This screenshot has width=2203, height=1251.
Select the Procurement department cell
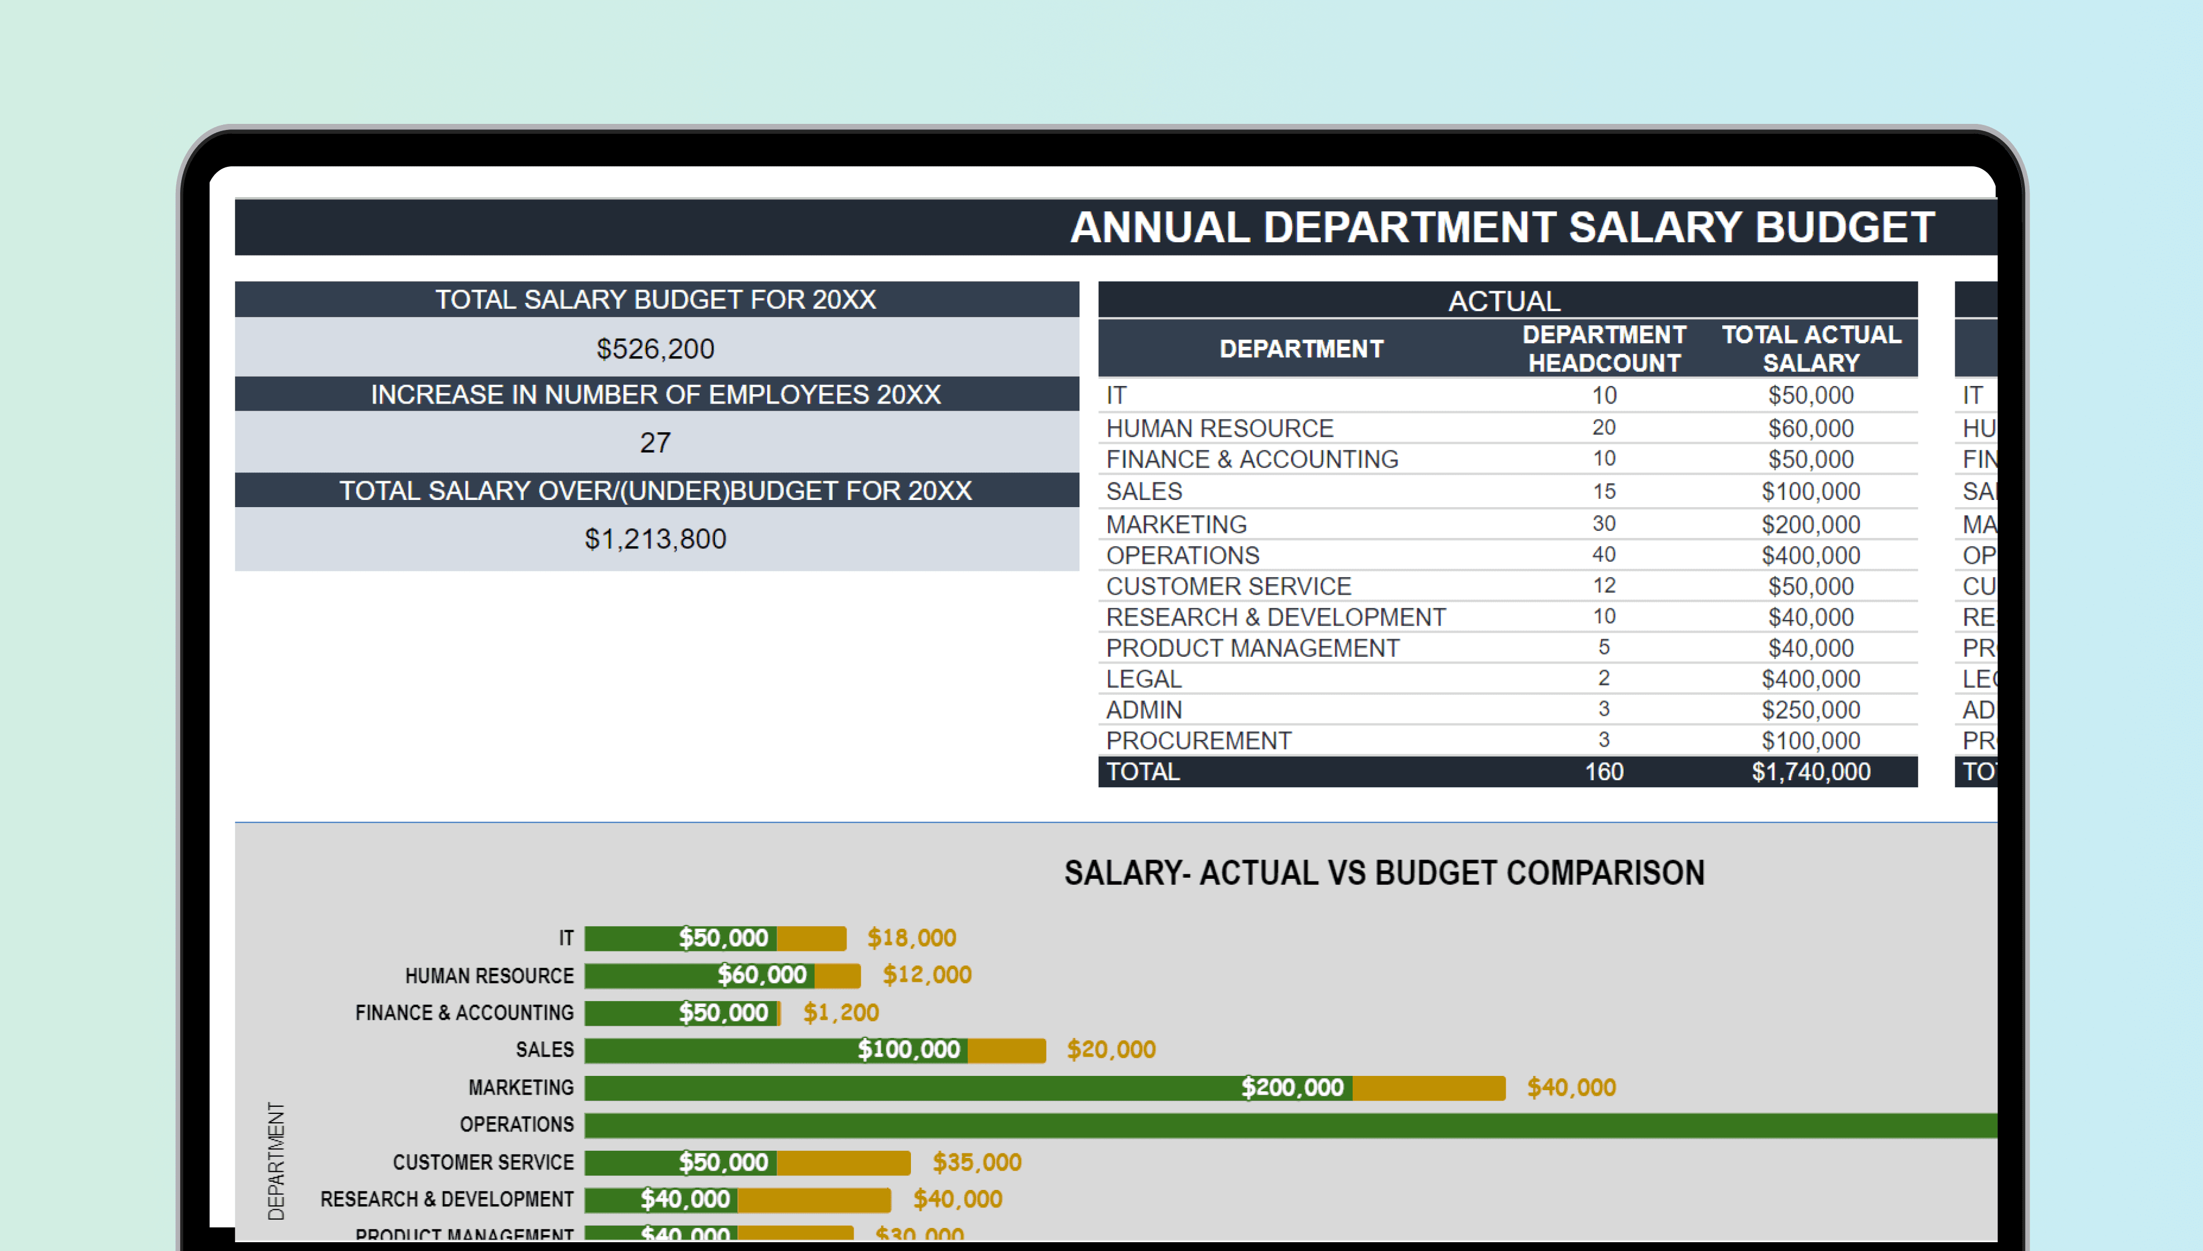pos(1198,741)
